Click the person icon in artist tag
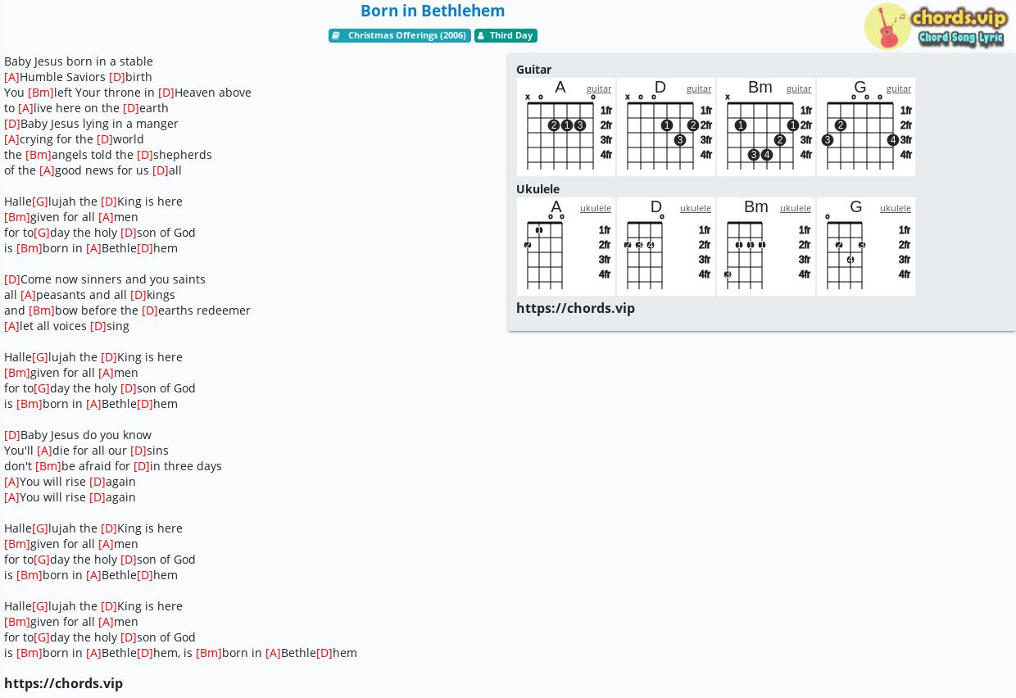Screen dimensions: 1016x698 (481, 36)
